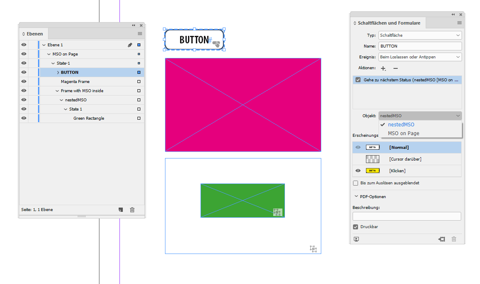Click the pencil icon on Ebene 1
Viewport: 480px width, 284px height.
(130, 45)
